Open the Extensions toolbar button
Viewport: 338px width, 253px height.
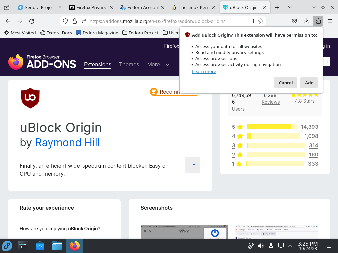click(x=318, y=21)
